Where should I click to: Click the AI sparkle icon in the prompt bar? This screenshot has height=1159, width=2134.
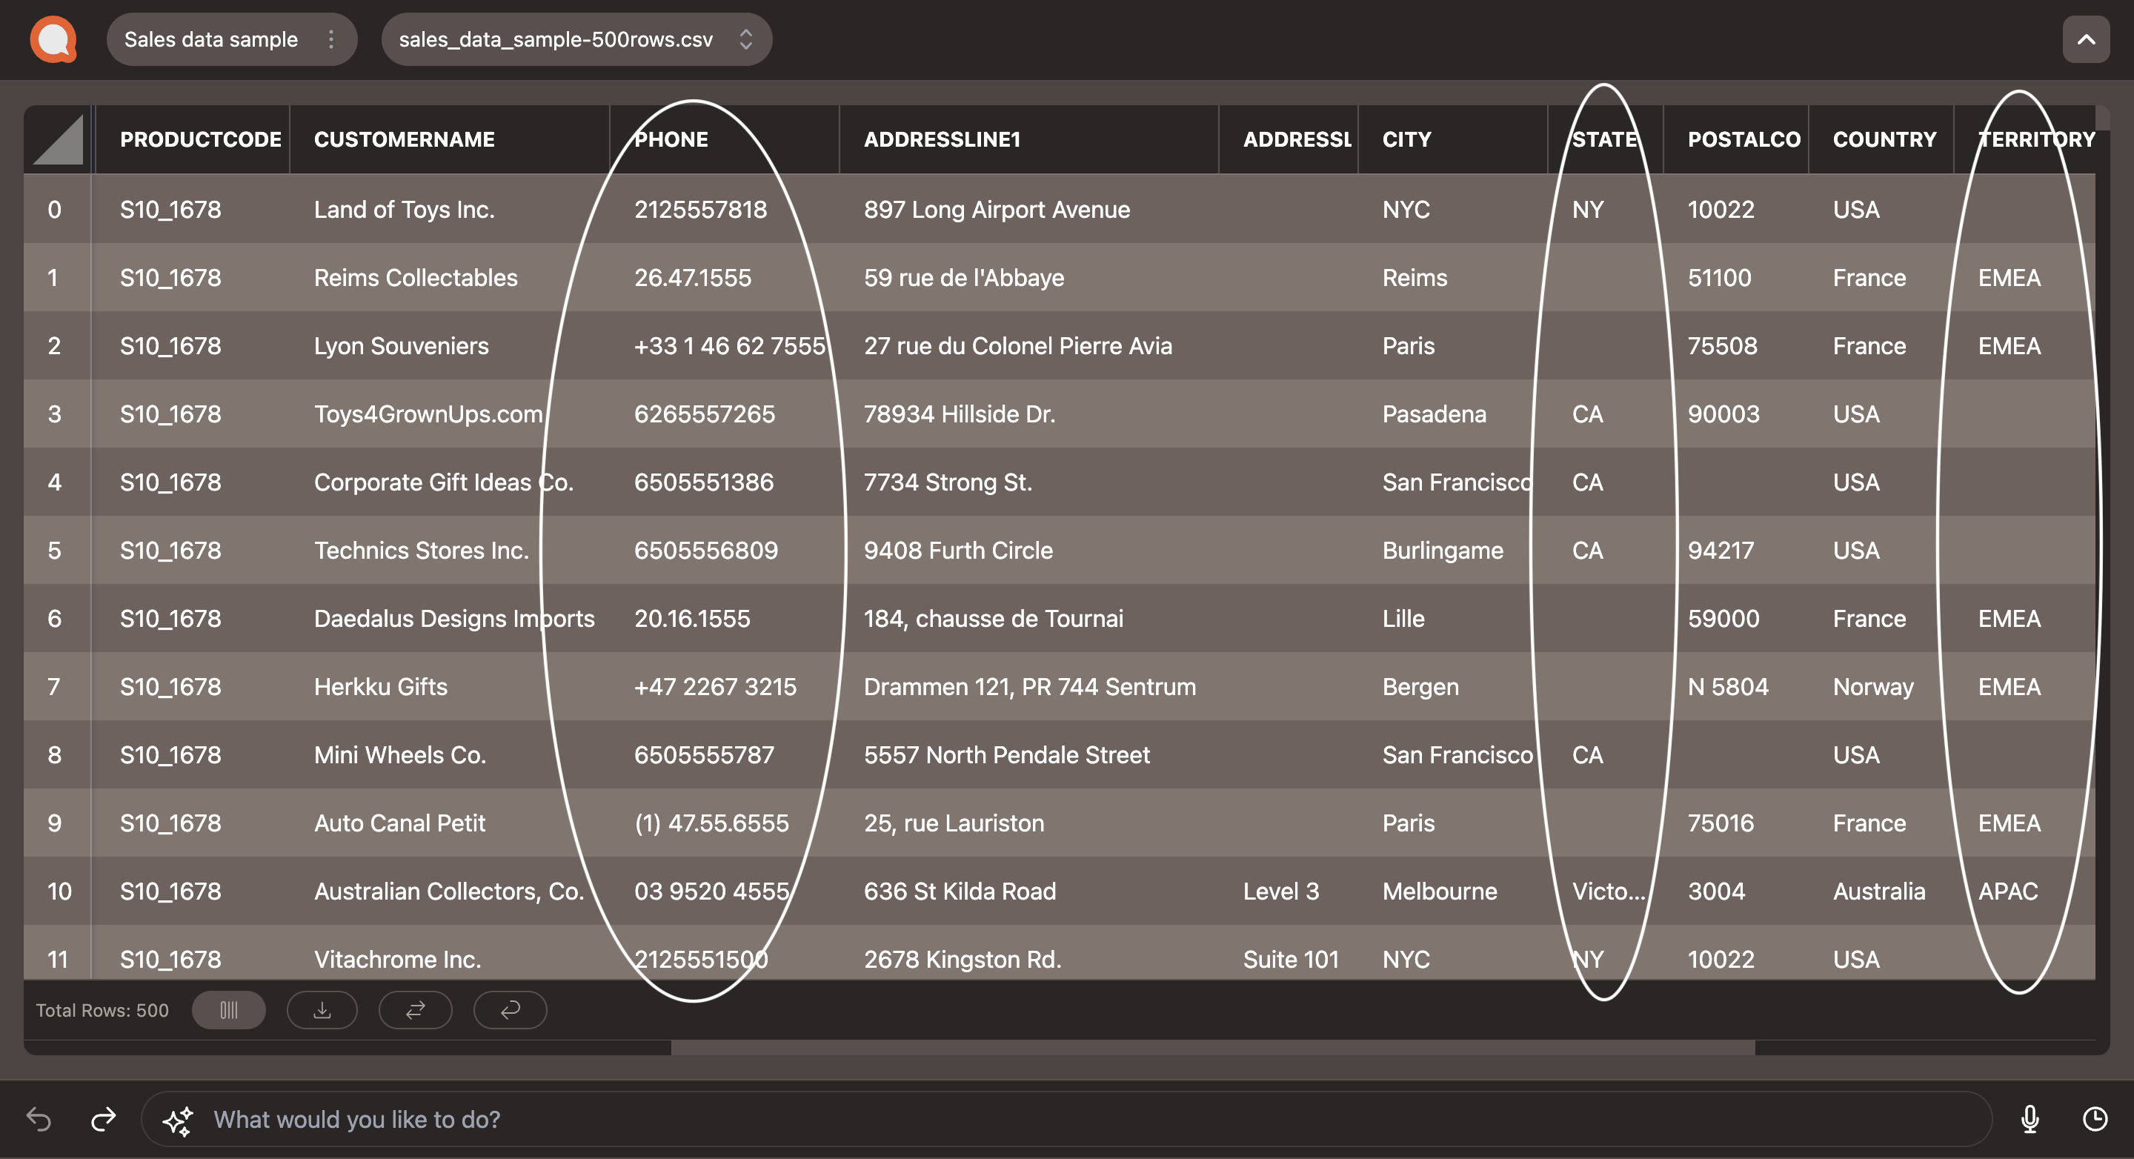(x=178, y=1120)
